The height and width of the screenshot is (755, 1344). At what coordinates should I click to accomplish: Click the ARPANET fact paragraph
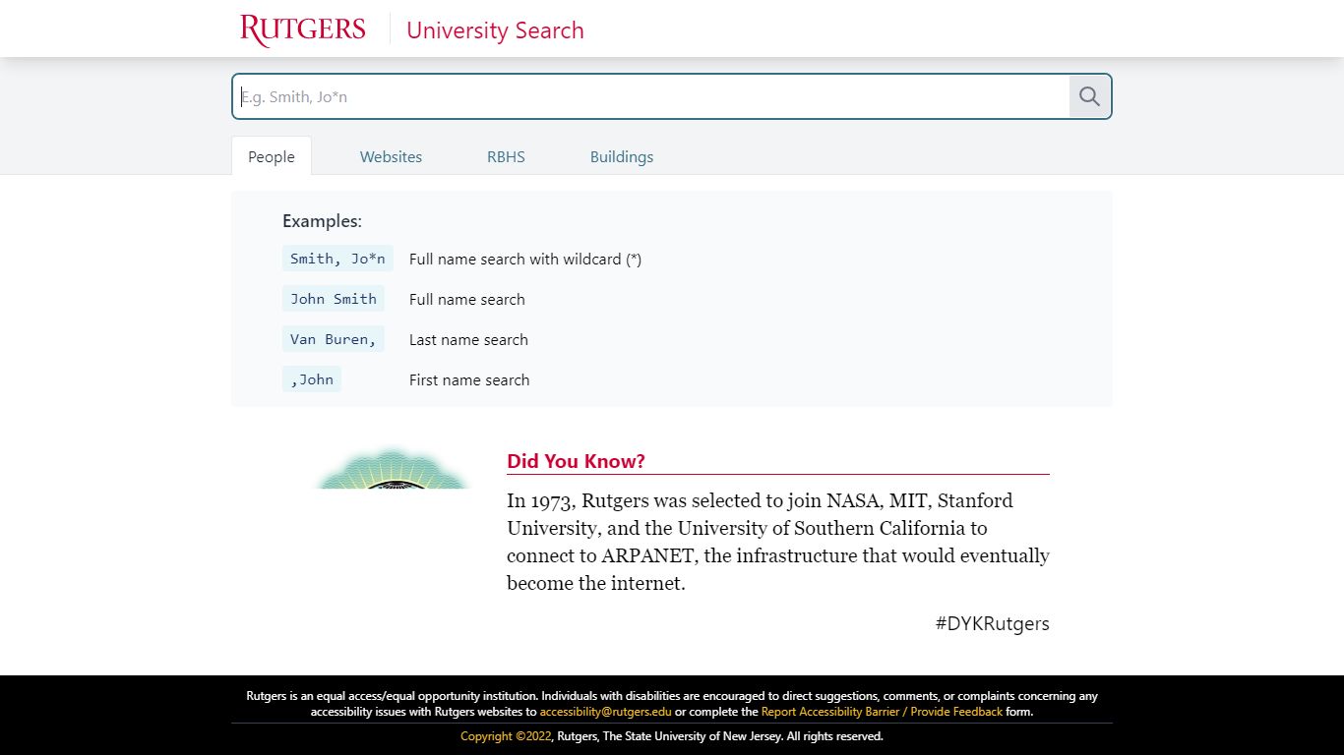point(778,542)
